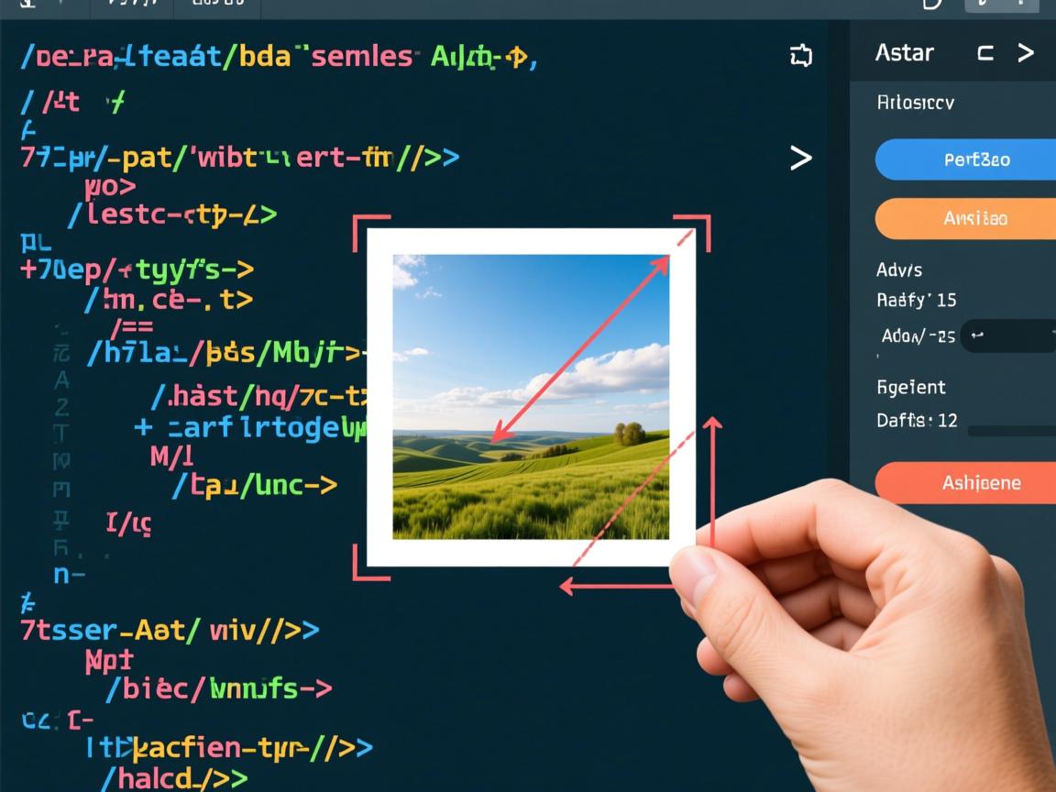Adjust the Dafts: 12 slider track
This screenshot has height=792, width=1056.
pyautogui.click(x=1010, y=430)
